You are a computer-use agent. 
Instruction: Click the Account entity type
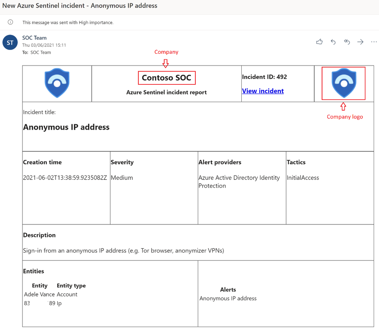(x=67, y=295)
